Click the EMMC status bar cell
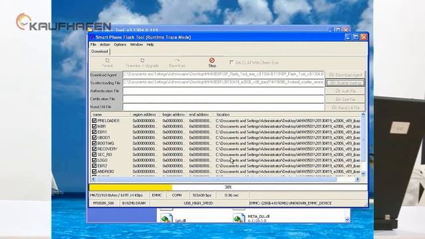This screenshot has height=239, width=425. pyautogui.click(x=157, y=195)
